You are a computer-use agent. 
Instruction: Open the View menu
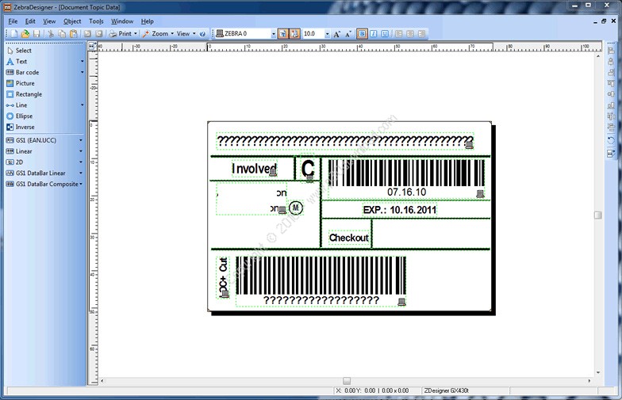coord(49,21)
